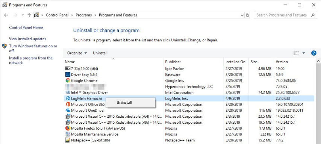Choose Uninstall from the context menu
Screen dimensions: 321x144
tap(130, 103)
